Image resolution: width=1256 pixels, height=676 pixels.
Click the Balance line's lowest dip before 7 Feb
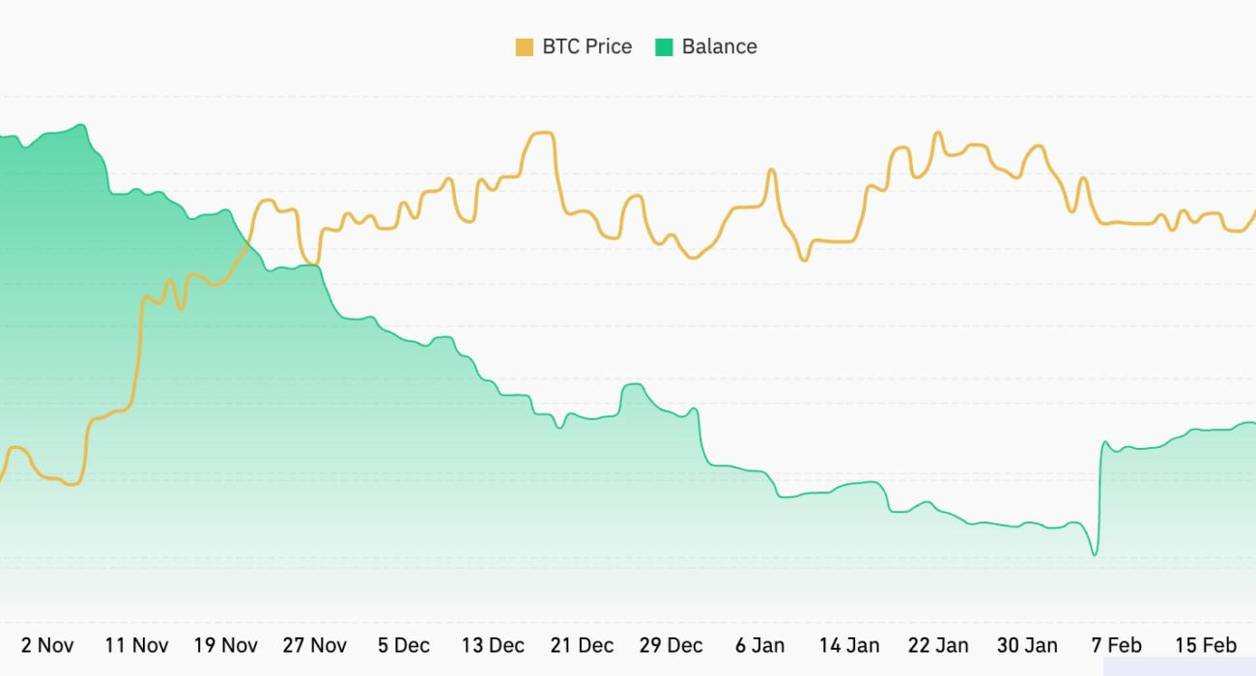pyautogui.click(x=1094, y=554)
